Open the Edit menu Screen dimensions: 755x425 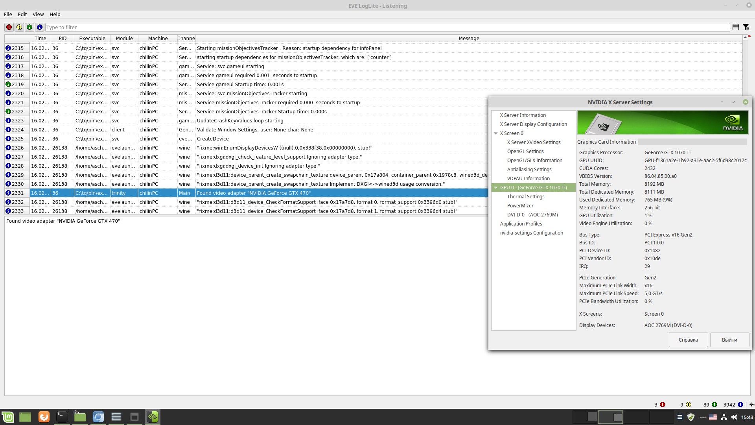tap(22, 15)
